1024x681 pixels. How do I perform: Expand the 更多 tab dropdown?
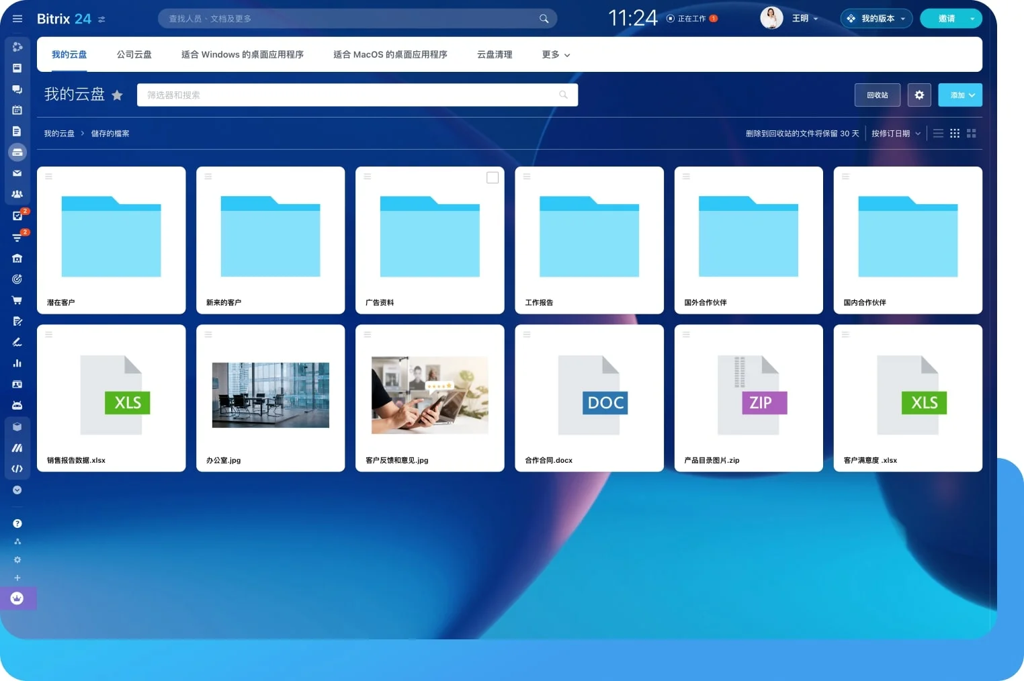556,55
